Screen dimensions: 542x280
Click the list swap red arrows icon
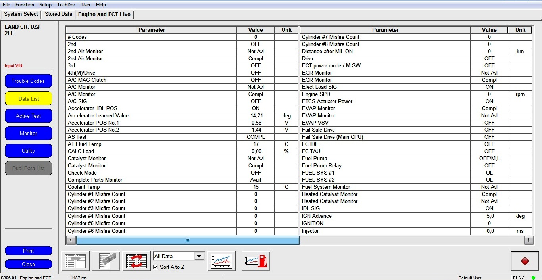136,261
